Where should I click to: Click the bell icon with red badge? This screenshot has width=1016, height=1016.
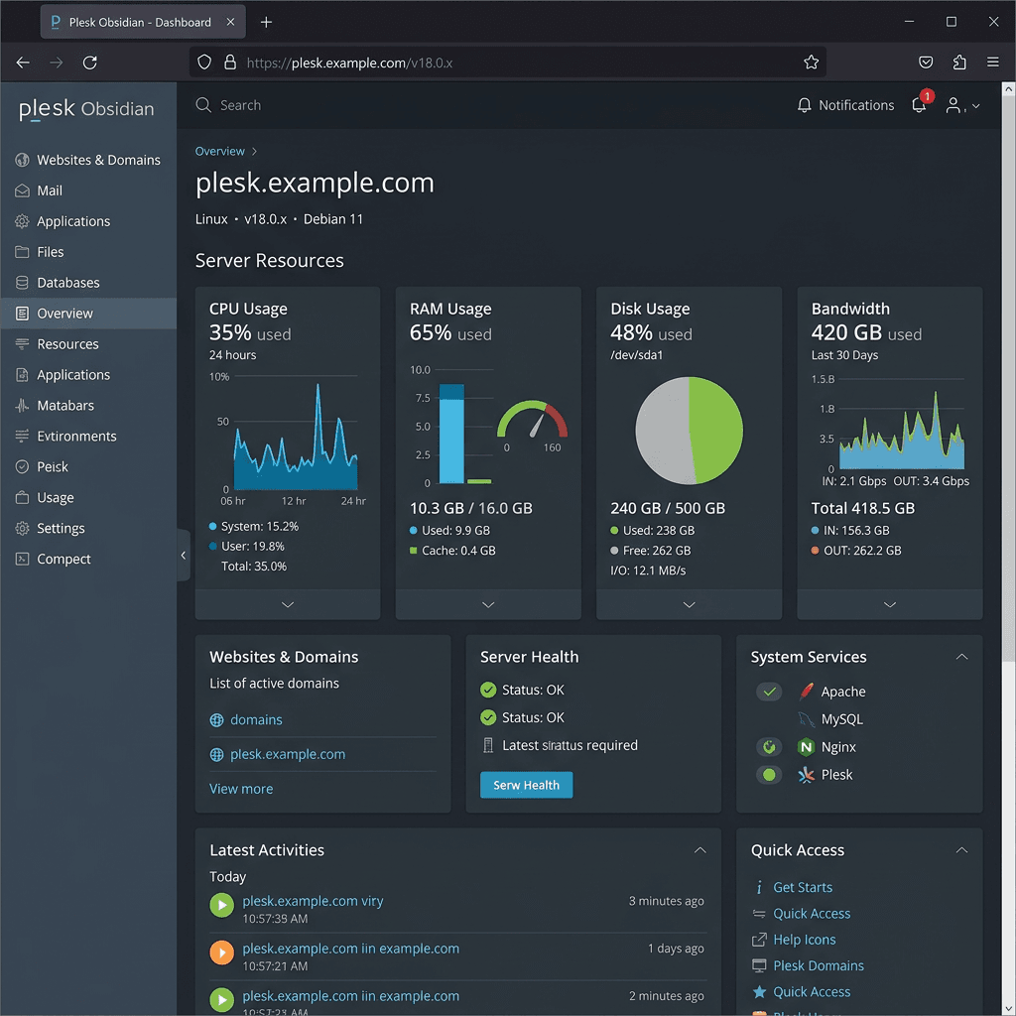921,103
